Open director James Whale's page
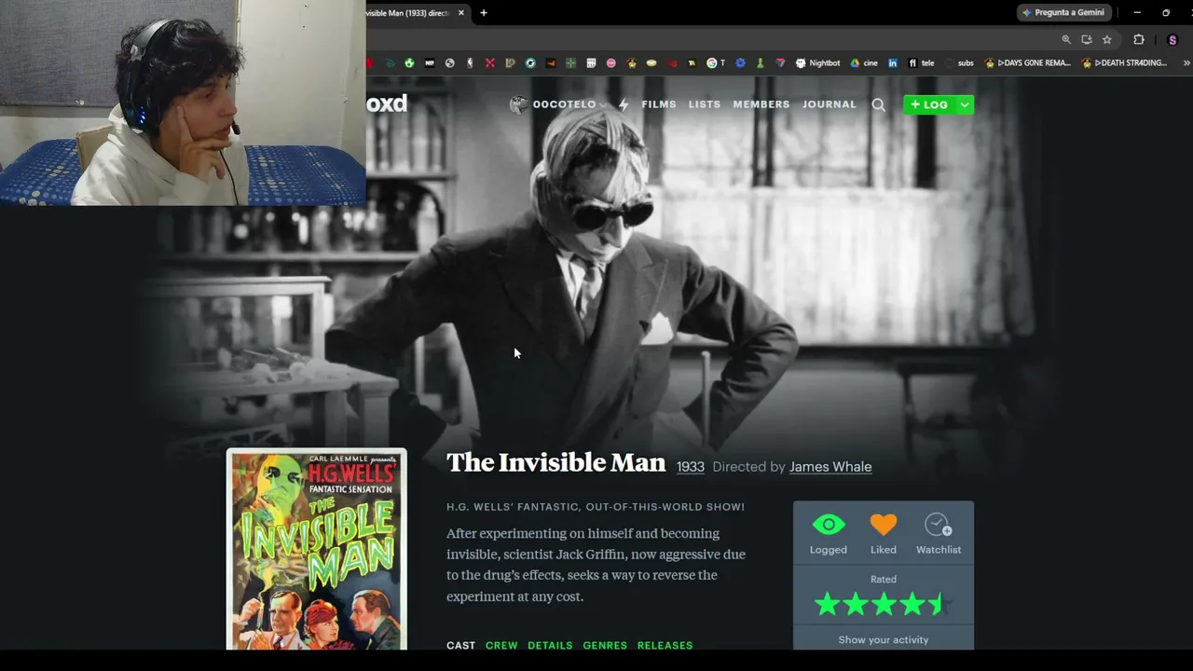The image size is (1193, 671). coord(830,467)
